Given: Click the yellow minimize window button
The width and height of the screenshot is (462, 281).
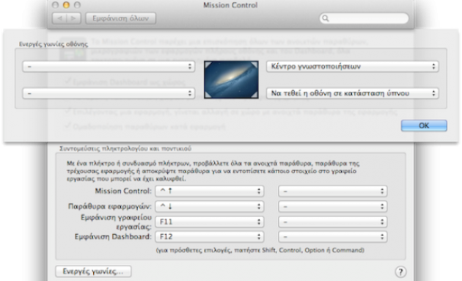Looking at the screenshot, I should pos(66,5).
